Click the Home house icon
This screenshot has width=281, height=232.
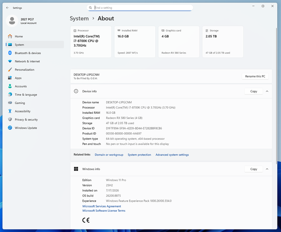pos(10,36)
